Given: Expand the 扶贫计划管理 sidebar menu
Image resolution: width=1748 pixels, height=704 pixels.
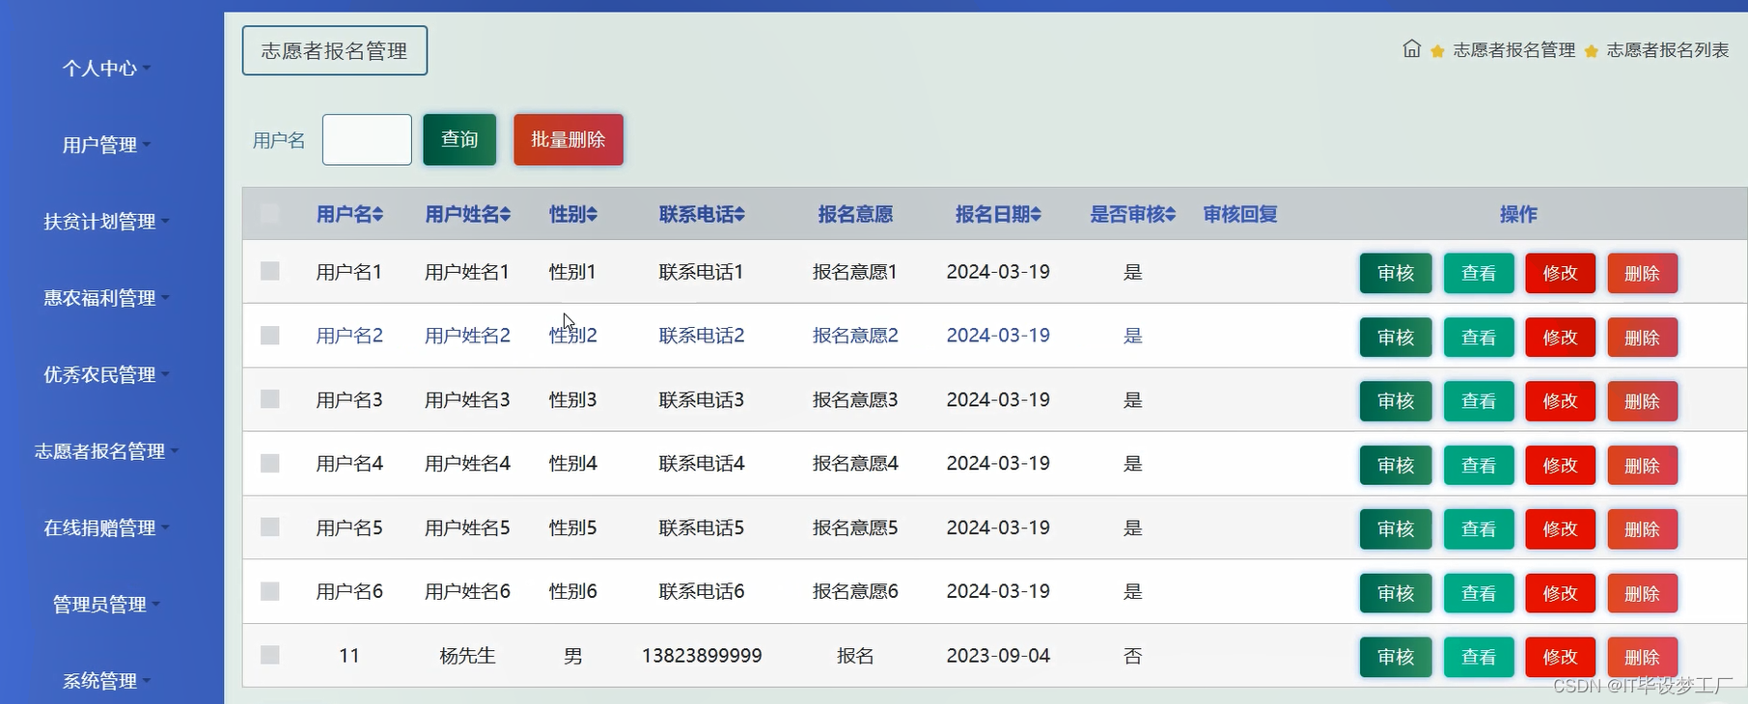Looking at the screenshot, I should (106, 222).
